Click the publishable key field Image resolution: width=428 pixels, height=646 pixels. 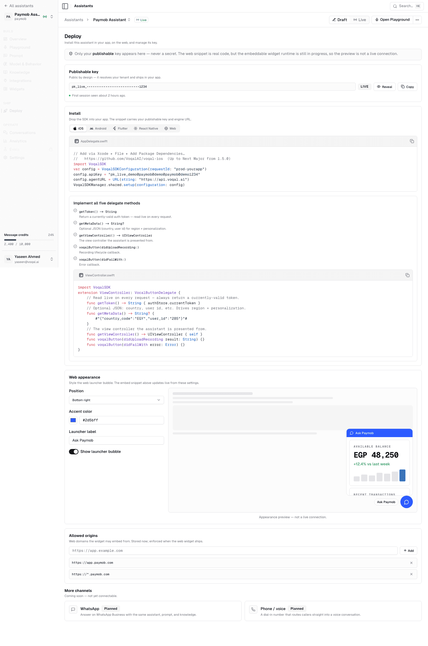(x=212, y=86)
